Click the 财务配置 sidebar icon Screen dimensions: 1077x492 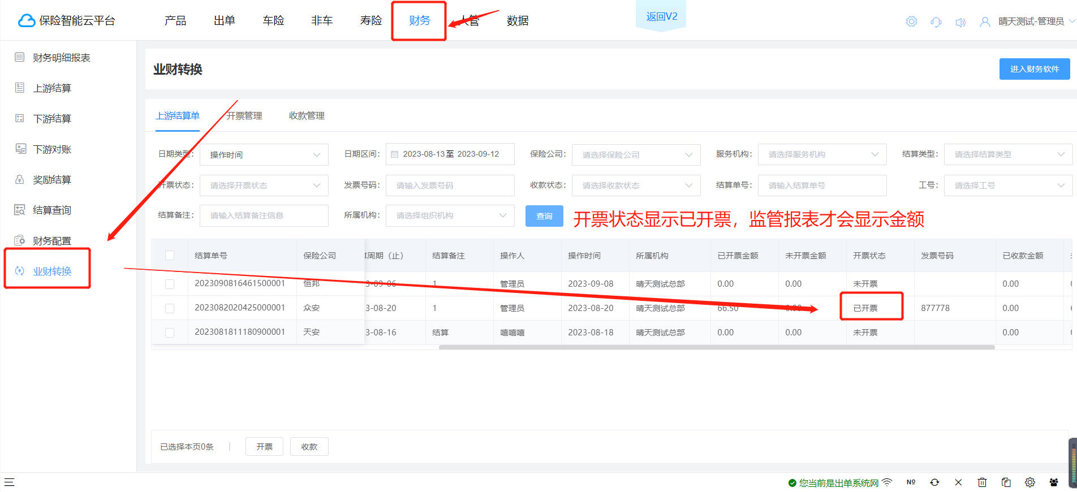[20, 240]
